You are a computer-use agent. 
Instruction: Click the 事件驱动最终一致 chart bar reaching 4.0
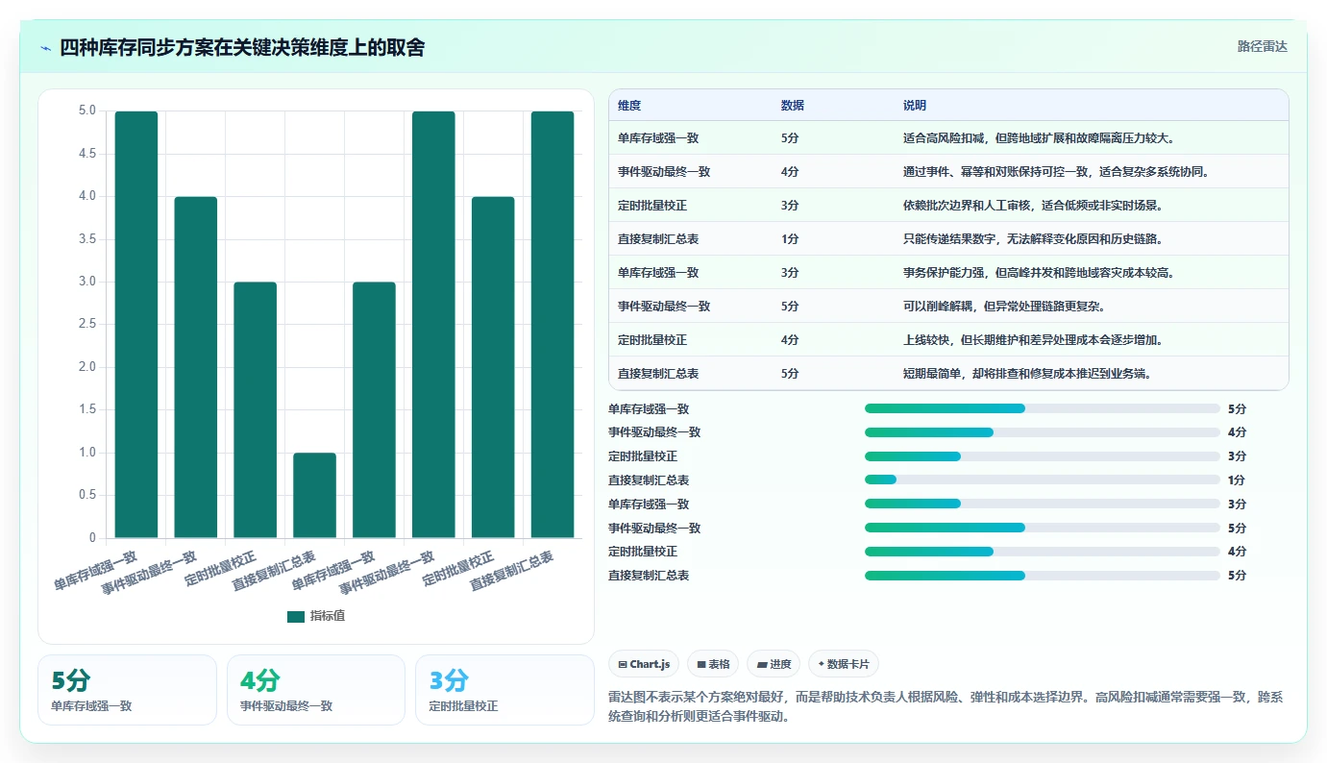tap(196, 367)
